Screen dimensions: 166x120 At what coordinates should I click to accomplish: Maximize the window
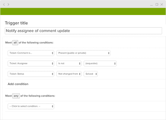[157, 4]
